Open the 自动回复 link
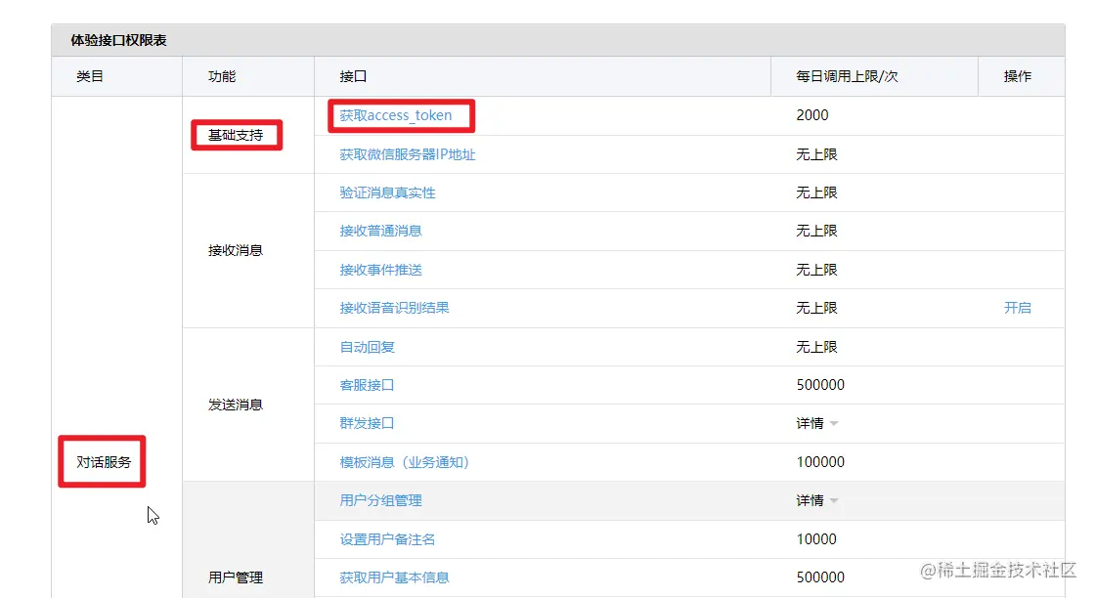This screenshot has width=1095, height=598. coord(367,347)
